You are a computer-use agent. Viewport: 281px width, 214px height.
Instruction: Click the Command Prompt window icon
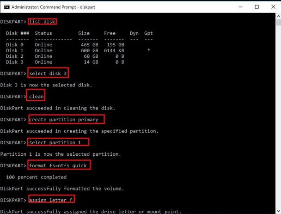tap(6, 7)
